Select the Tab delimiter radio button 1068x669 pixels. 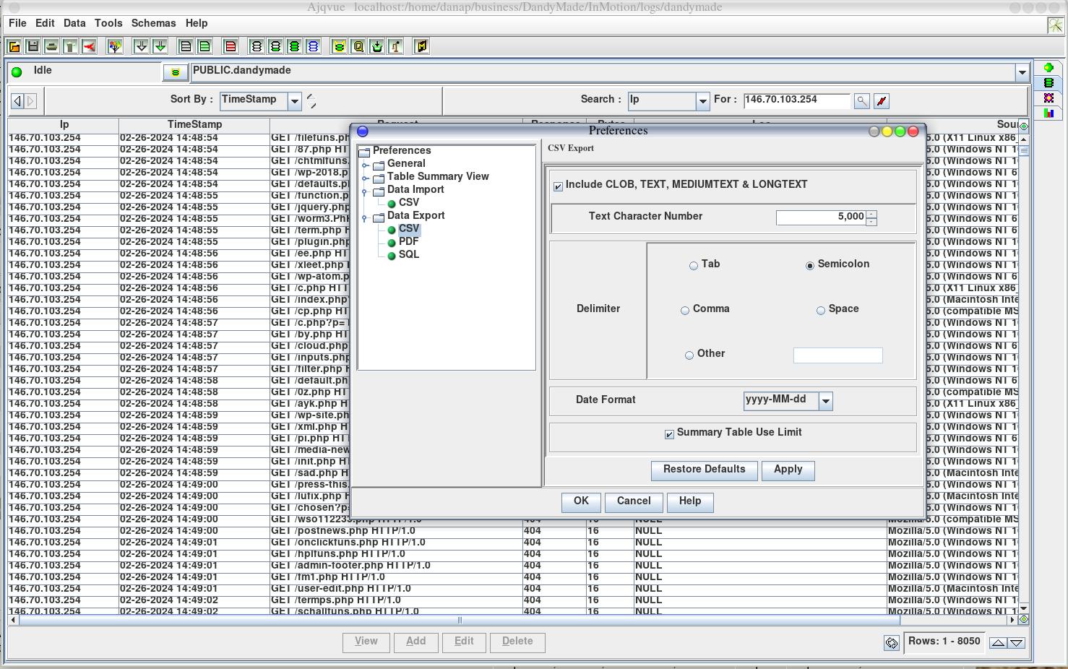click(694, 266)
